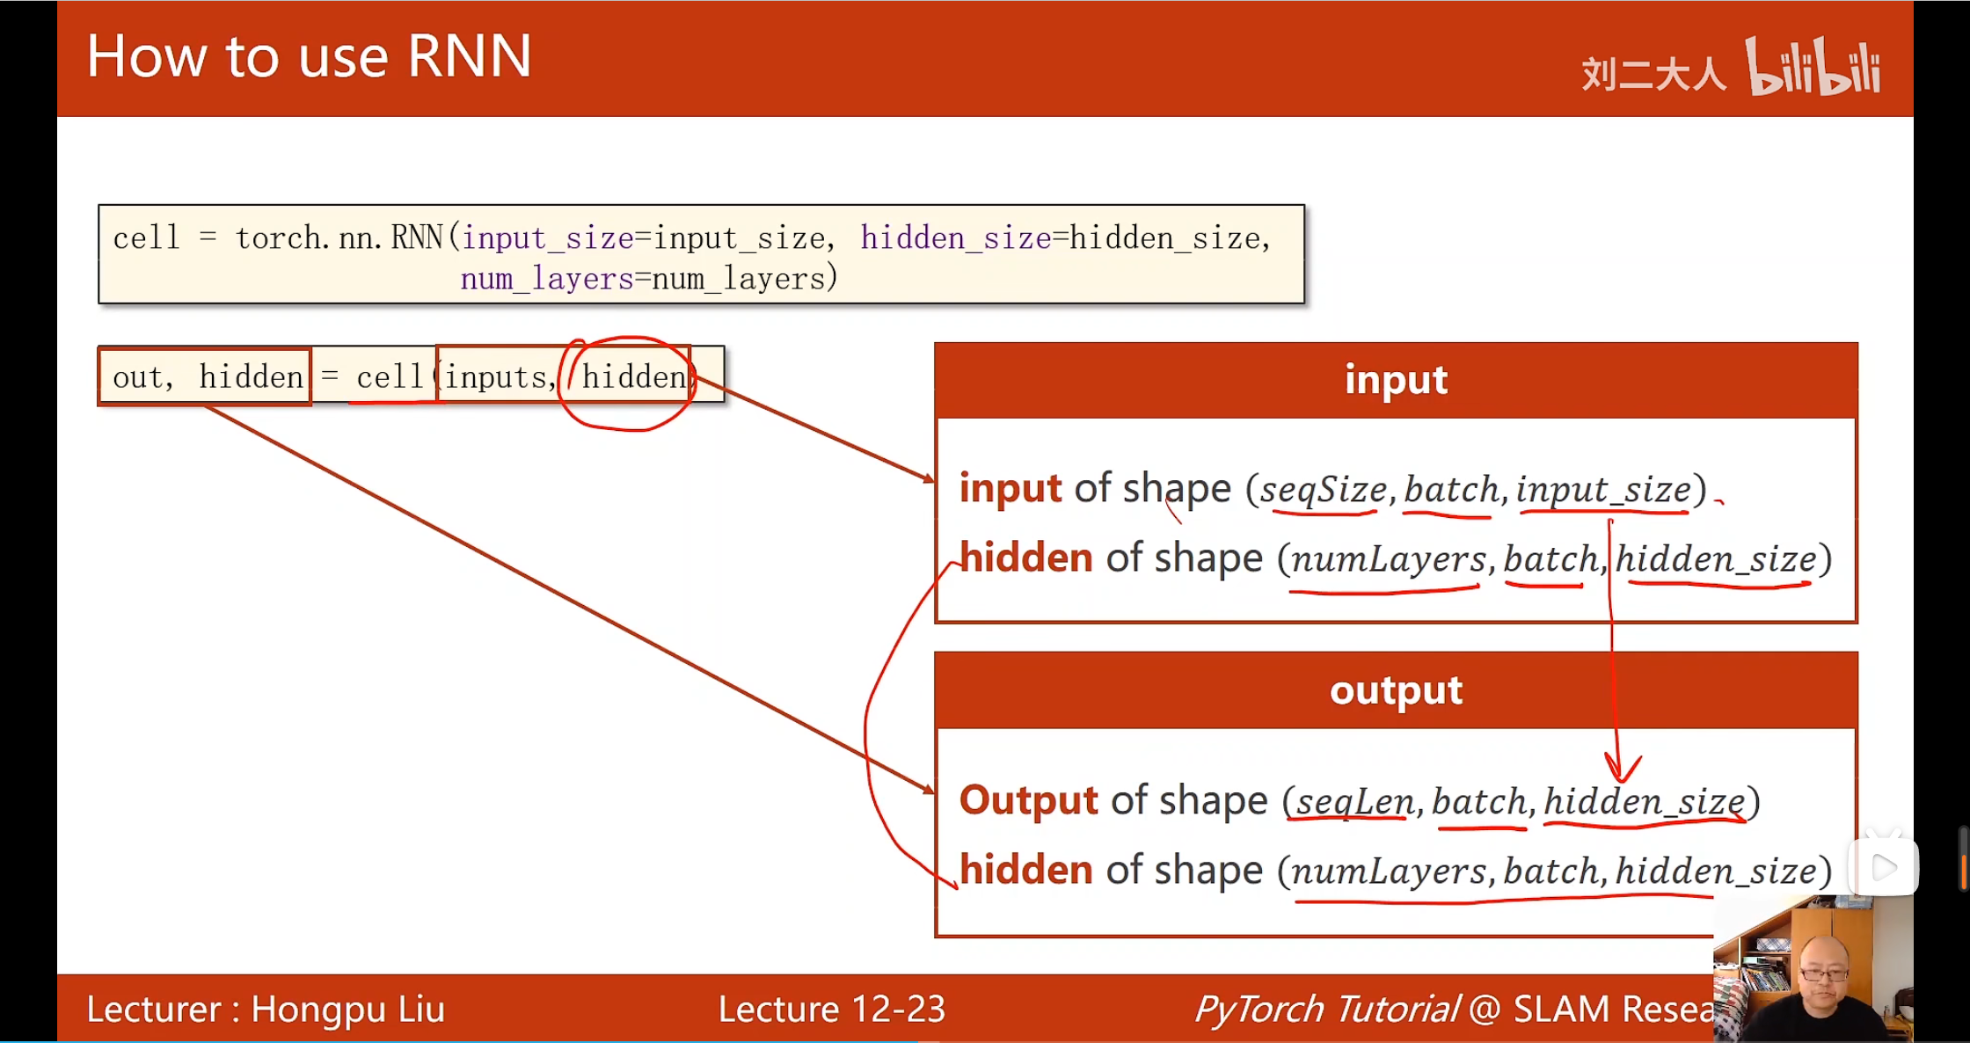Click the bilibili logo watermark
Image resolution: width=1970 pixels, height=1043 pixels.
(1813, 67)
